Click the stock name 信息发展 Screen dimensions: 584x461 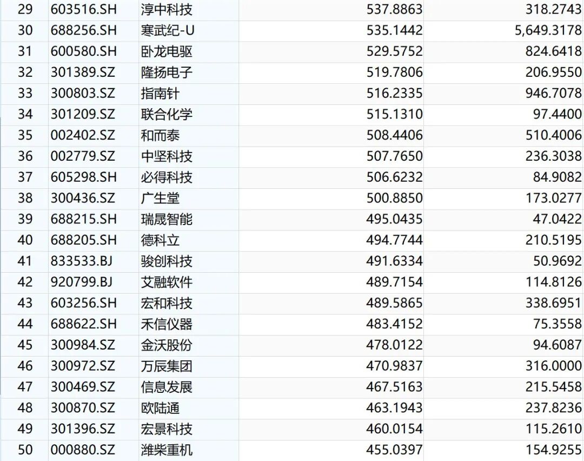coord(167,387)
